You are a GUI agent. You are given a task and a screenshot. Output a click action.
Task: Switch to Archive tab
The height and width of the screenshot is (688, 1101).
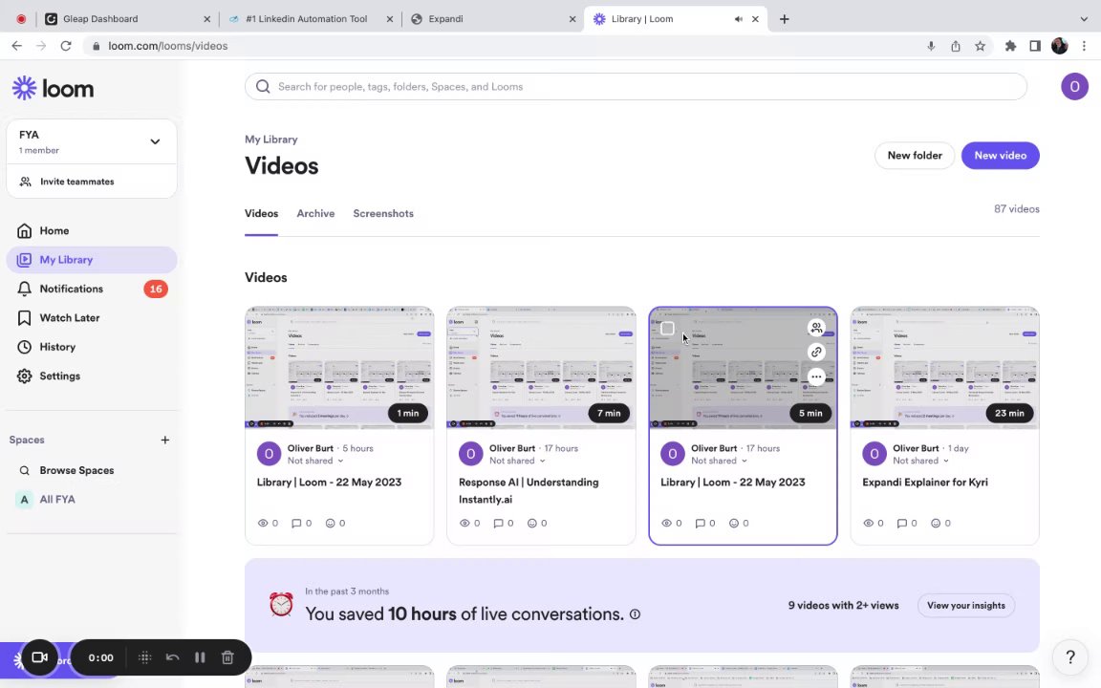coord(315,213)
